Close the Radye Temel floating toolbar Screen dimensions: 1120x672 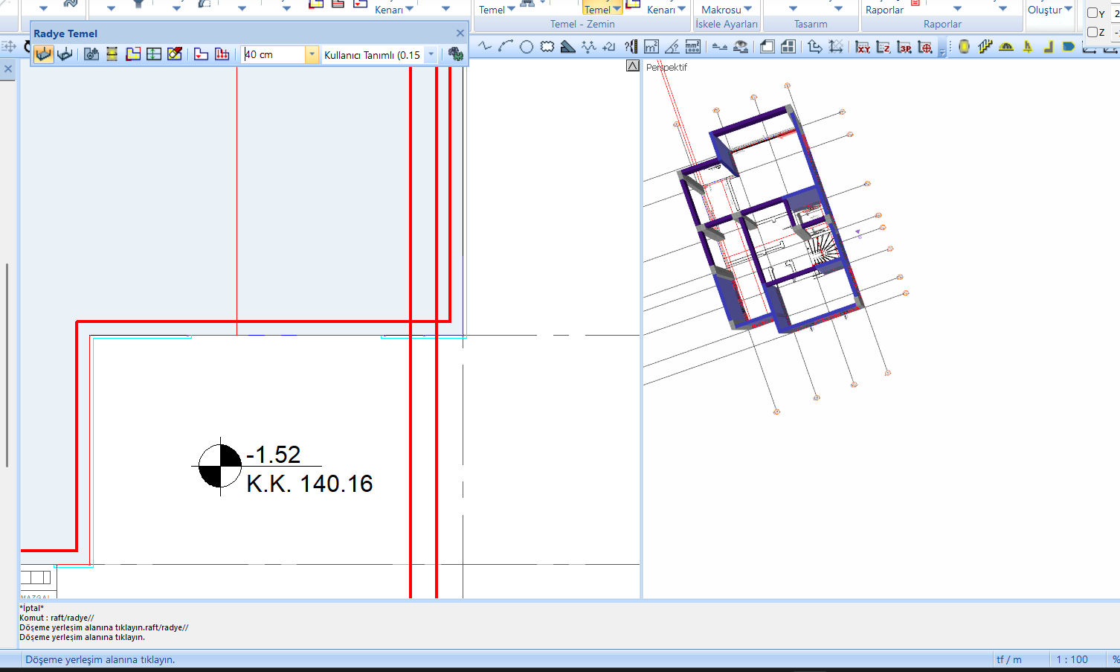tap(460, 33)
